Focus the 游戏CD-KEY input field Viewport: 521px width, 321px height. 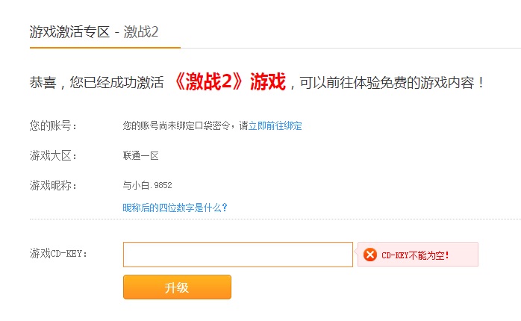click(238, 255)
